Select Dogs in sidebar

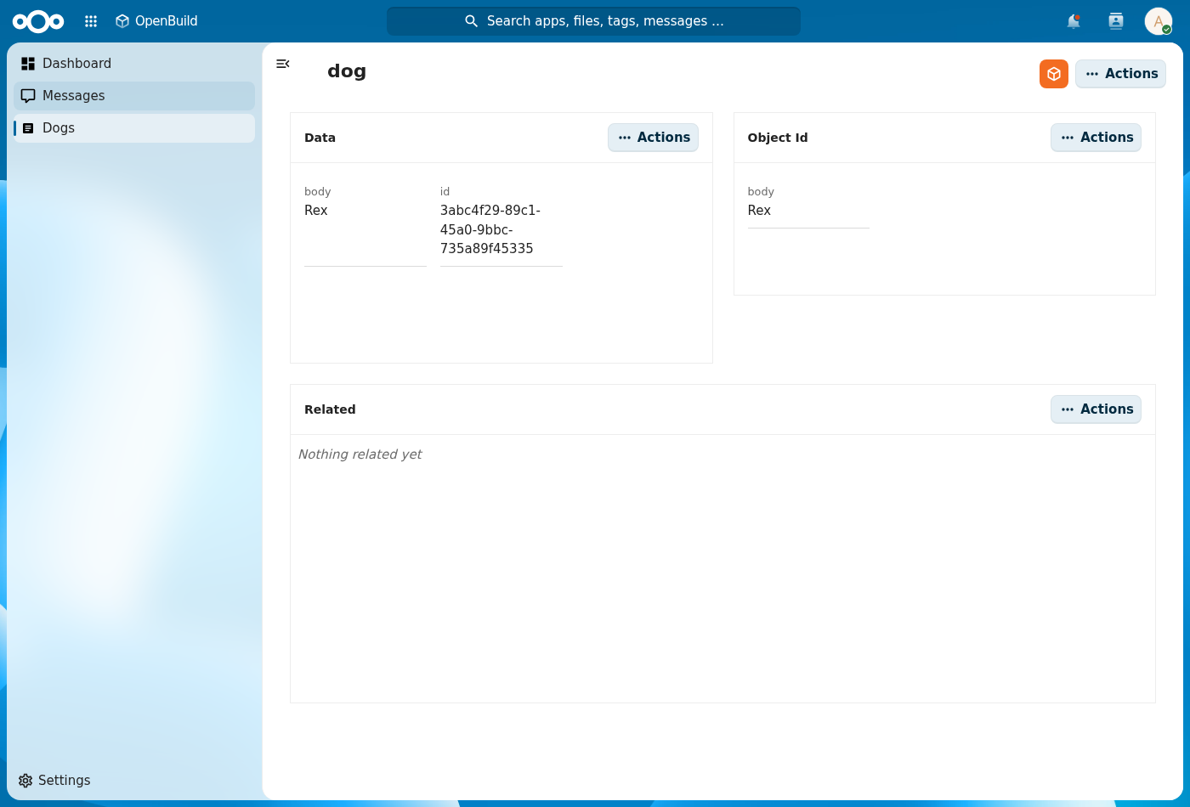coord(134,128)
